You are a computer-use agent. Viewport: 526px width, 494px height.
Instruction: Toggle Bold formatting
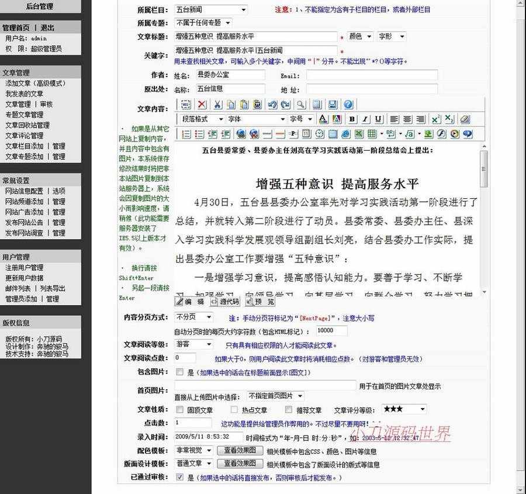click(352, 119)
